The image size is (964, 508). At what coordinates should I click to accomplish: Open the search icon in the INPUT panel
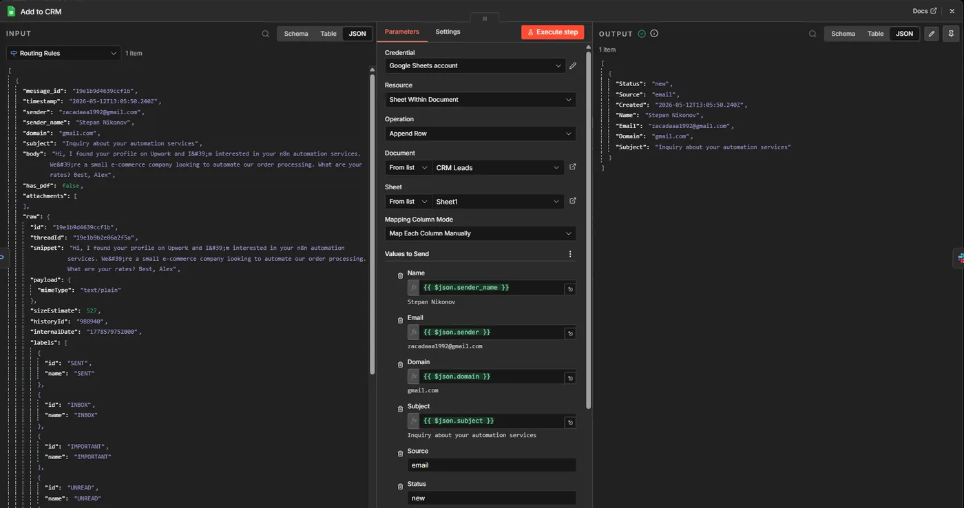(266, 34)
